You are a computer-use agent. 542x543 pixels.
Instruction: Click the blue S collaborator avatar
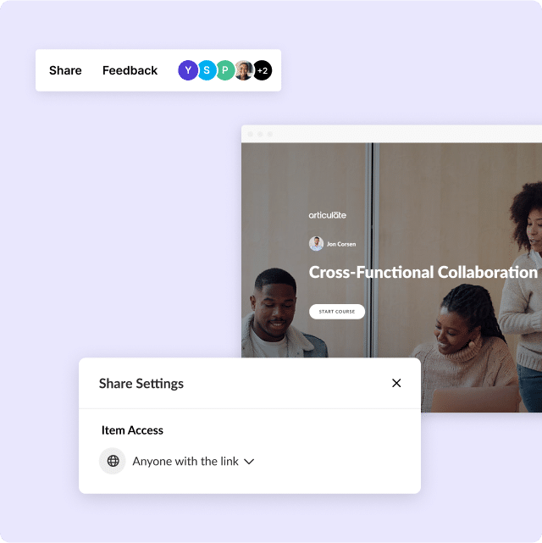click(207, 70)
